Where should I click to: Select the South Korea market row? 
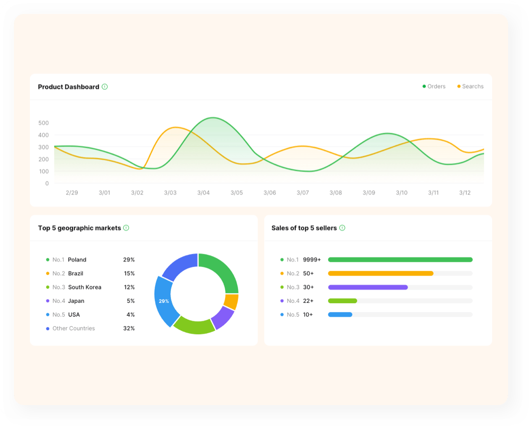90,287
